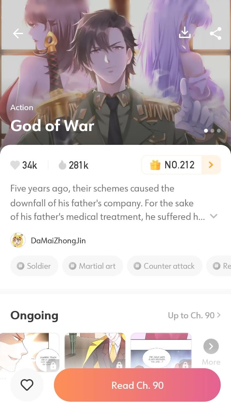231x412 pixels.
Task: Tap the circular More arrow icon
Action: click(x=211, y=347)
